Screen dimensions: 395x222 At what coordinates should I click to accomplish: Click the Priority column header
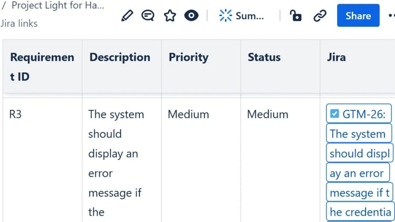(188, 57)
